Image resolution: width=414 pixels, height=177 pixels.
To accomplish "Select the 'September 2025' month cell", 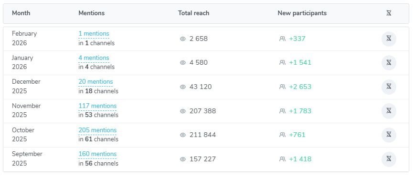I will pyautogui.click(x=27, y=159).
